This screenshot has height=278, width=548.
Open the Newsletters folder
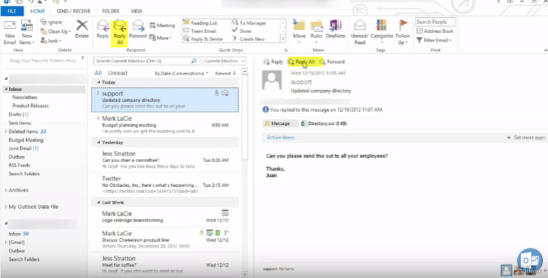tap(25, 98)
